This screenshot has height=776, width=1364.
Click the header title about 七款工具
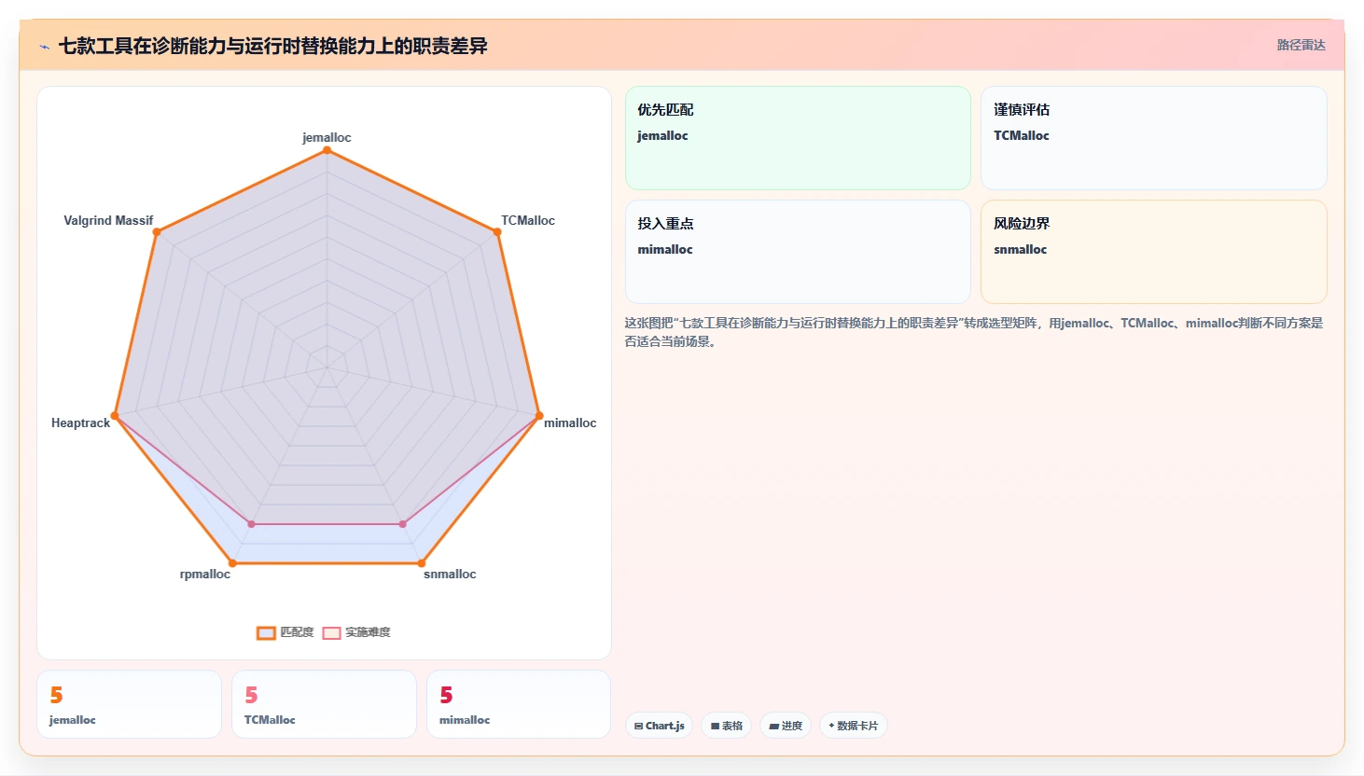[x=272, y=46]
